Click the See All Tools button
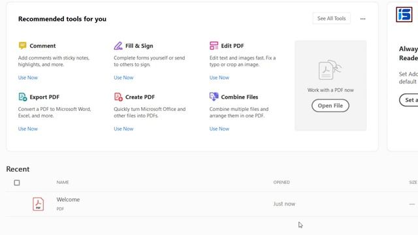The height and width of the screenshot is (235, 418). point(331,18)
